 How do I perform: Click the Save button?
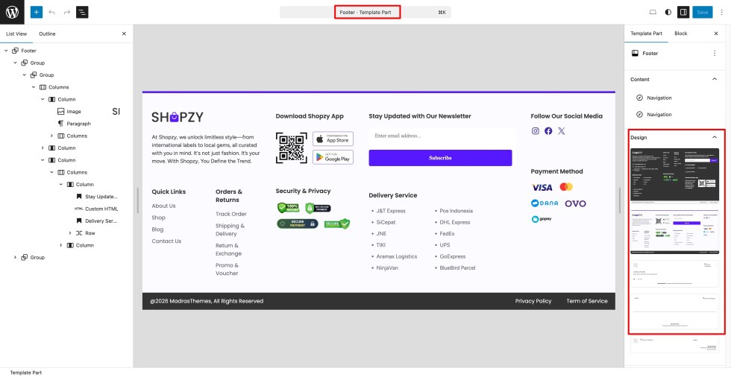[x=702, y=12]
